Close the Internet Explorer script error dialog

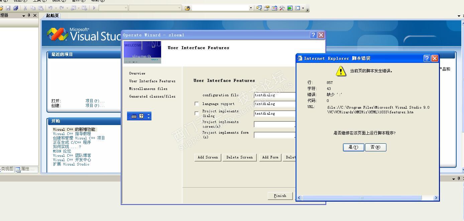coord(435,58)
